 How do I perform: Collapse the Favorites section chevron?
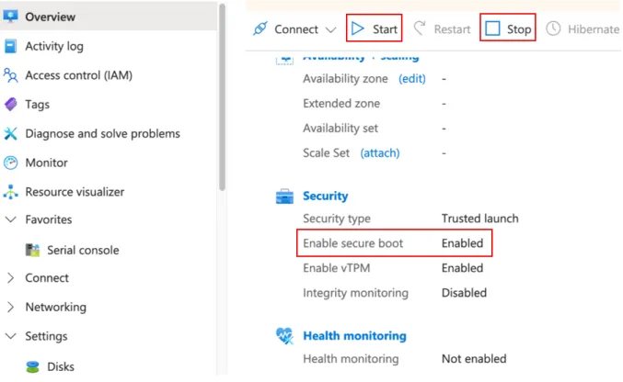coord(11,219)
